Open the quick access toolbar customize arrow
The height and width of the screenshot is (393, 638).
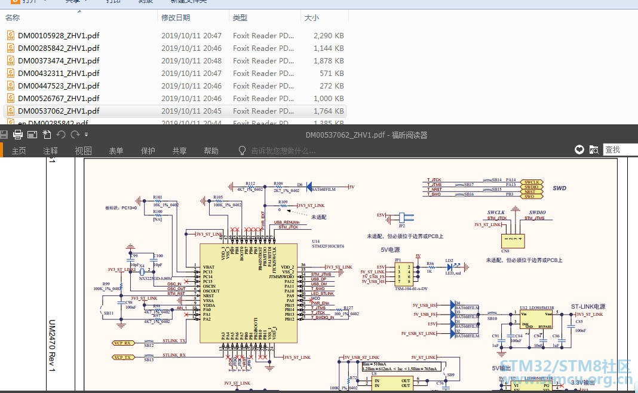pos(86,135)
